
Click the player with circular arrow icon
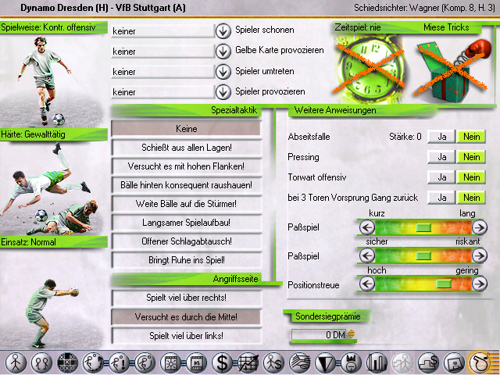[93, 362]
